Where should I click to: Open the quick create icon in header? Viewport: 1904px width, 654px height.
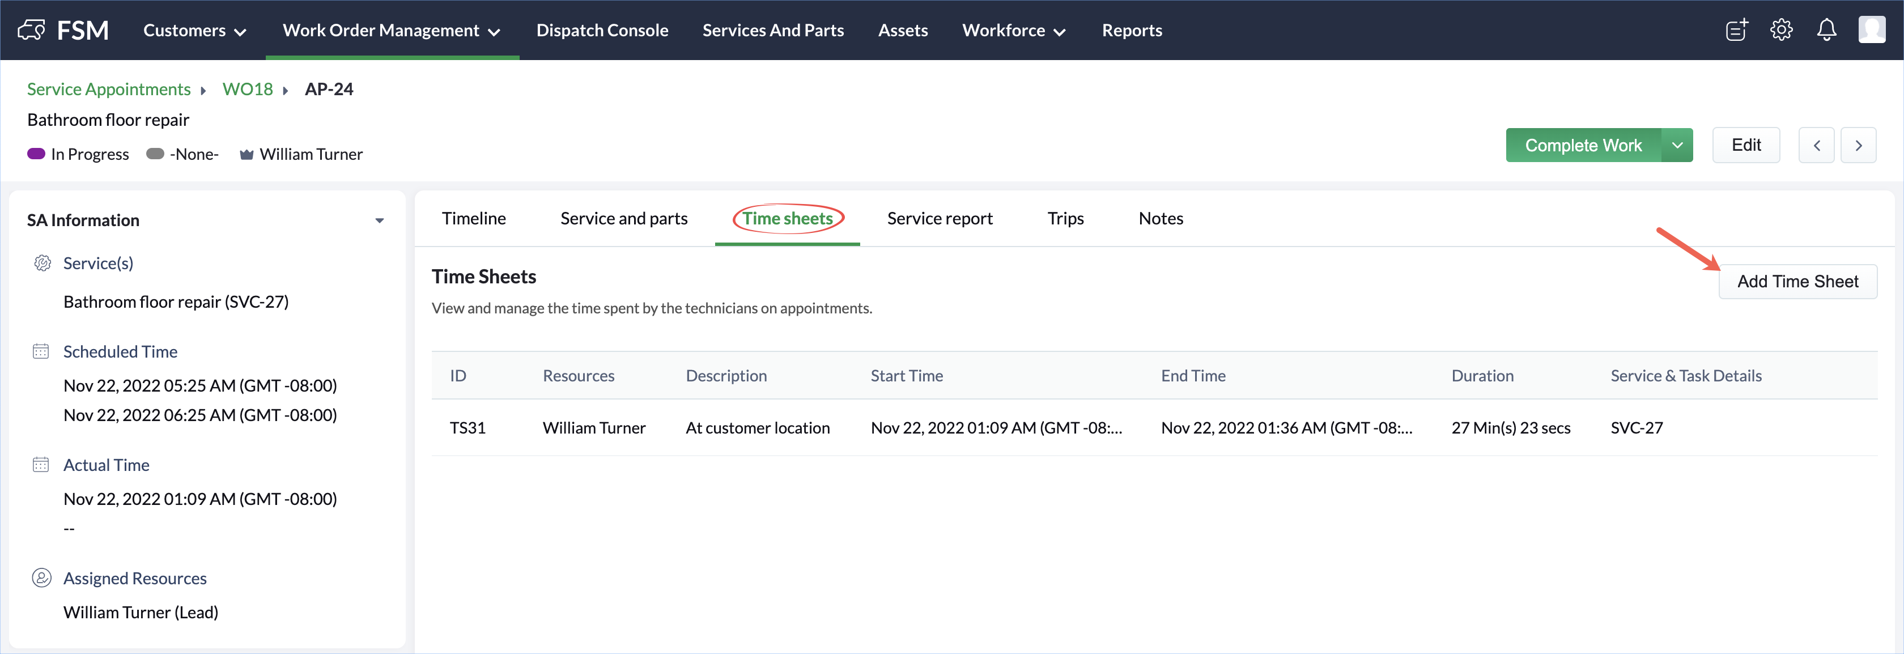point(1737,30)
